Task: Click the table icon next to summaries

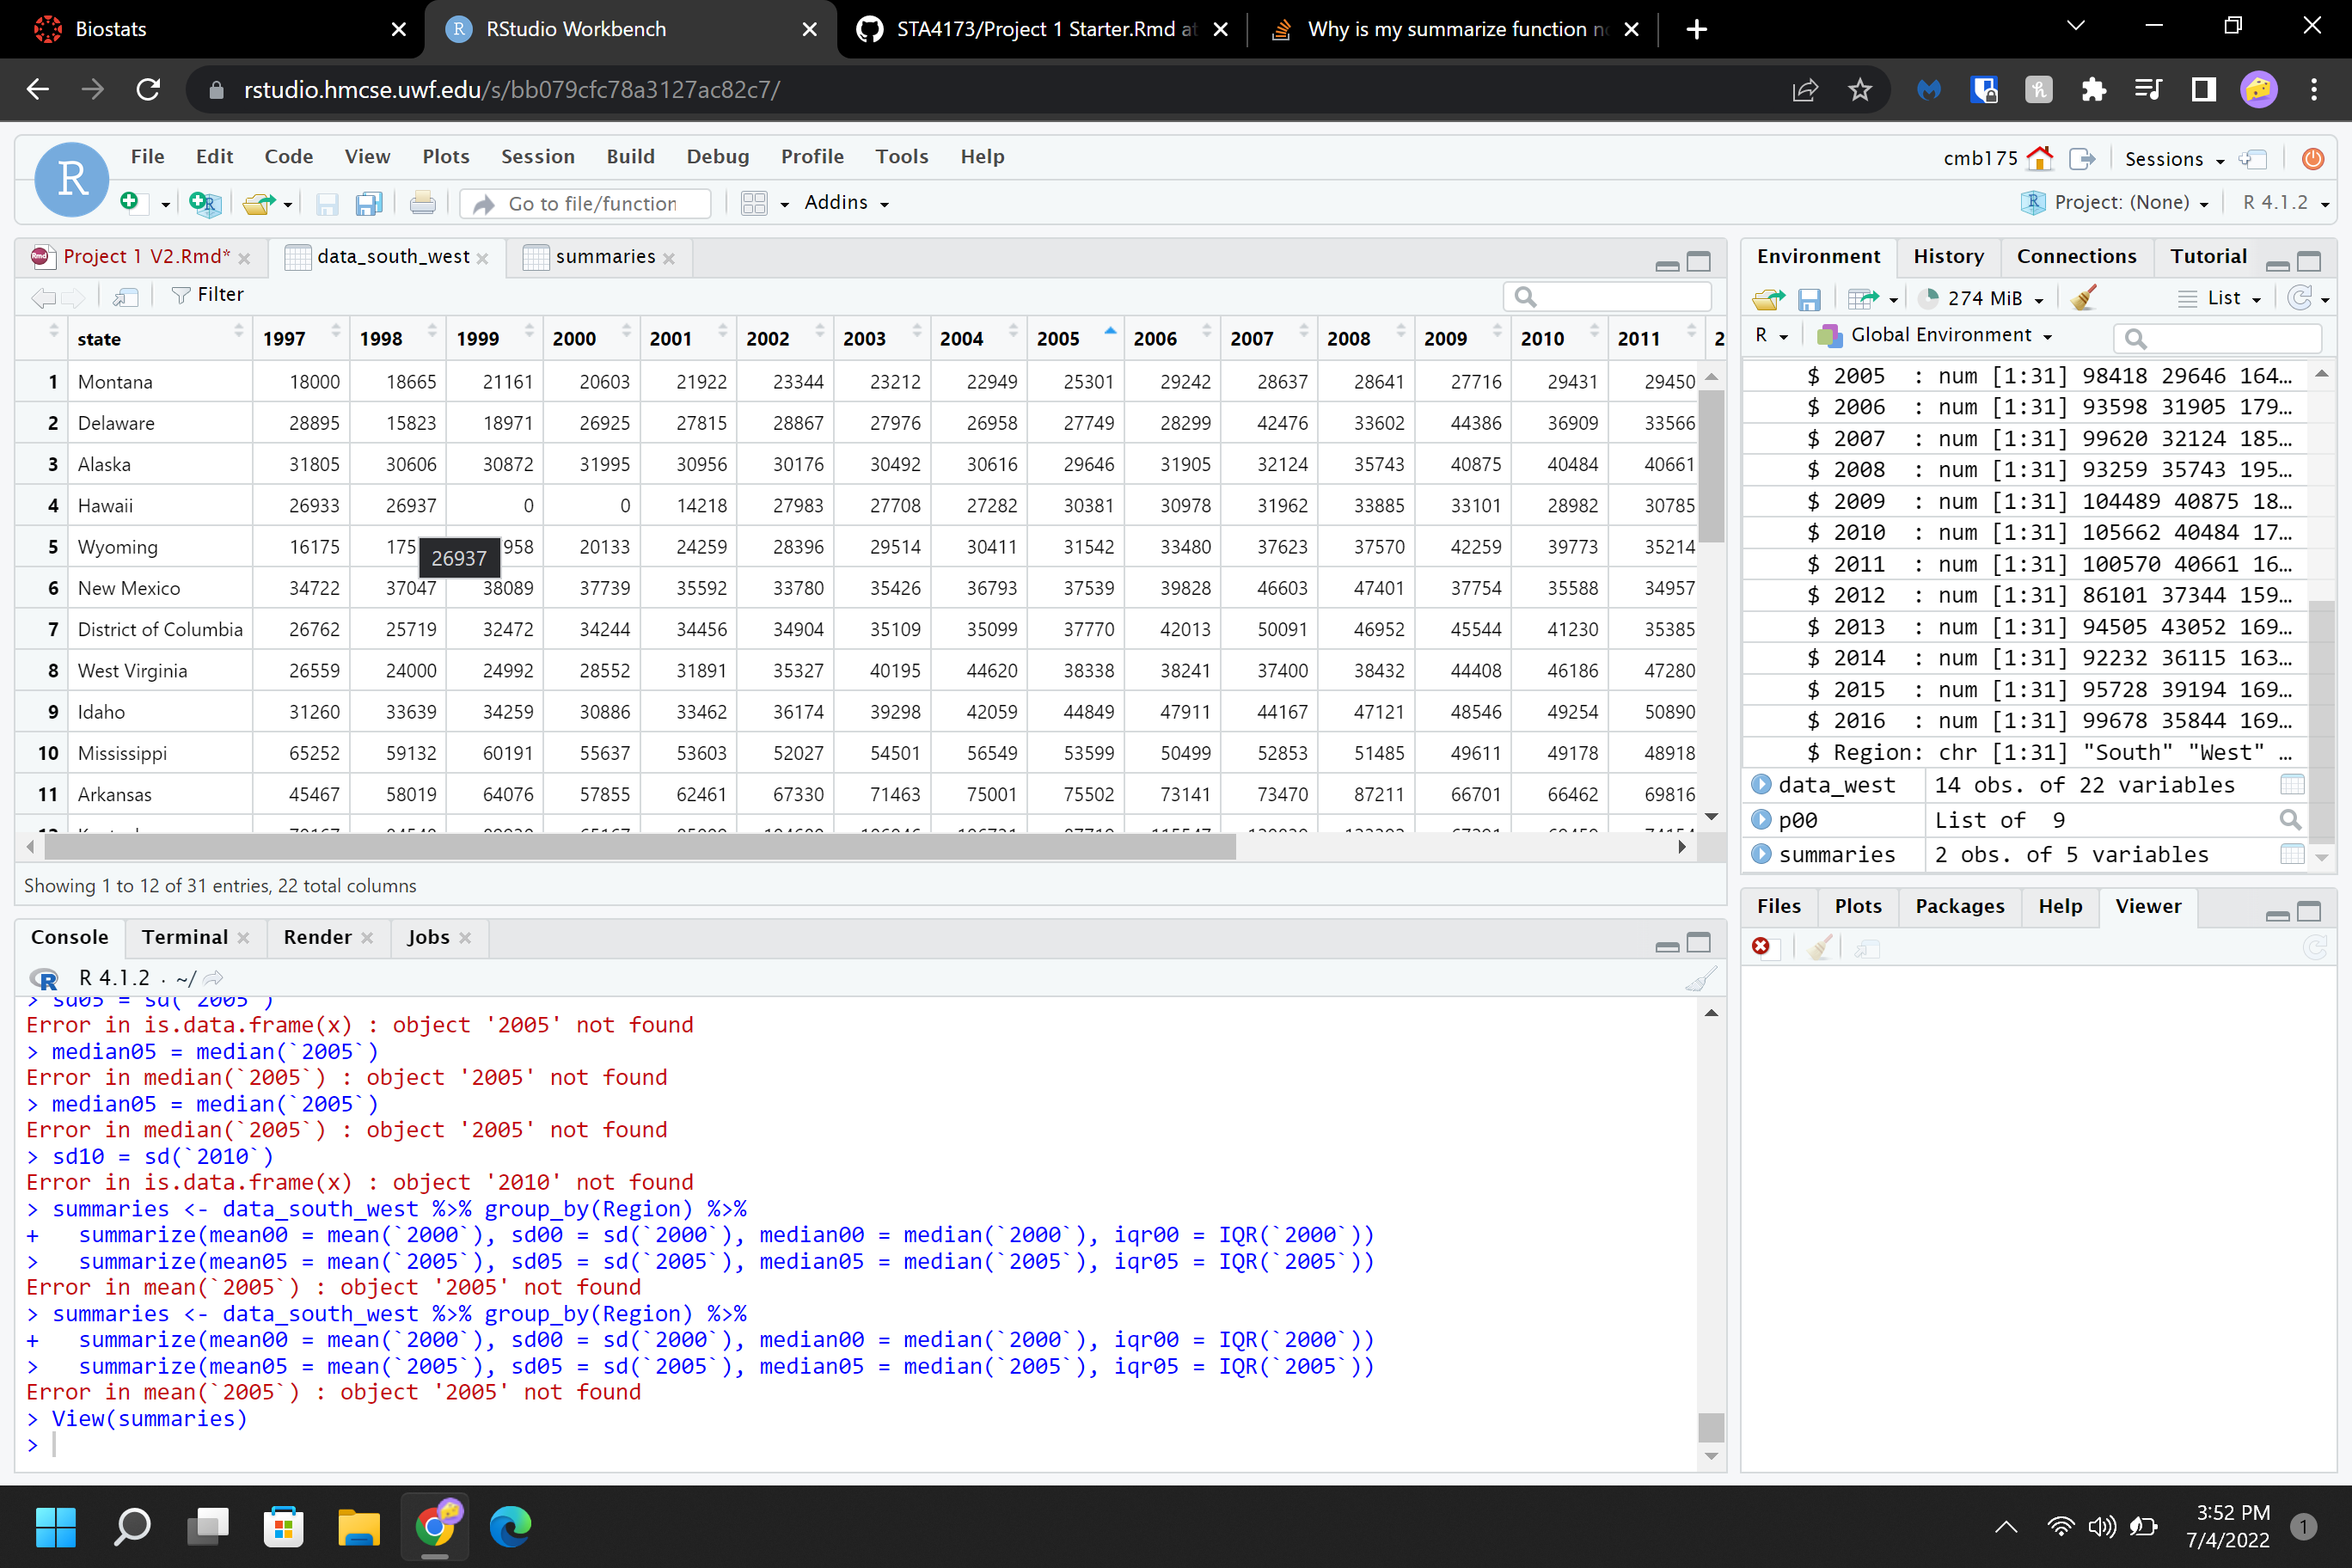Action: click(2291, 855)
